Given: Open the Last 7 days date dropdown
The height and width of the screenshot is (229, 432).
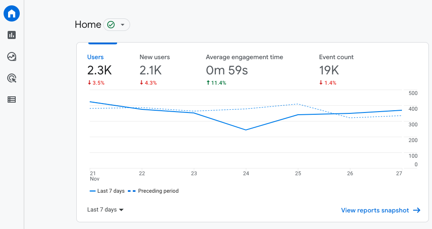Looking at the screenshot, I should pyautogui.click(x=105, y=210).
